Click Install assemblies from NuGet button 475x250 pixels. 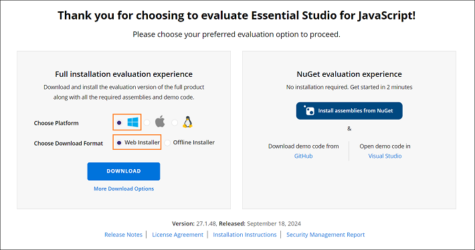click(349, 111)
